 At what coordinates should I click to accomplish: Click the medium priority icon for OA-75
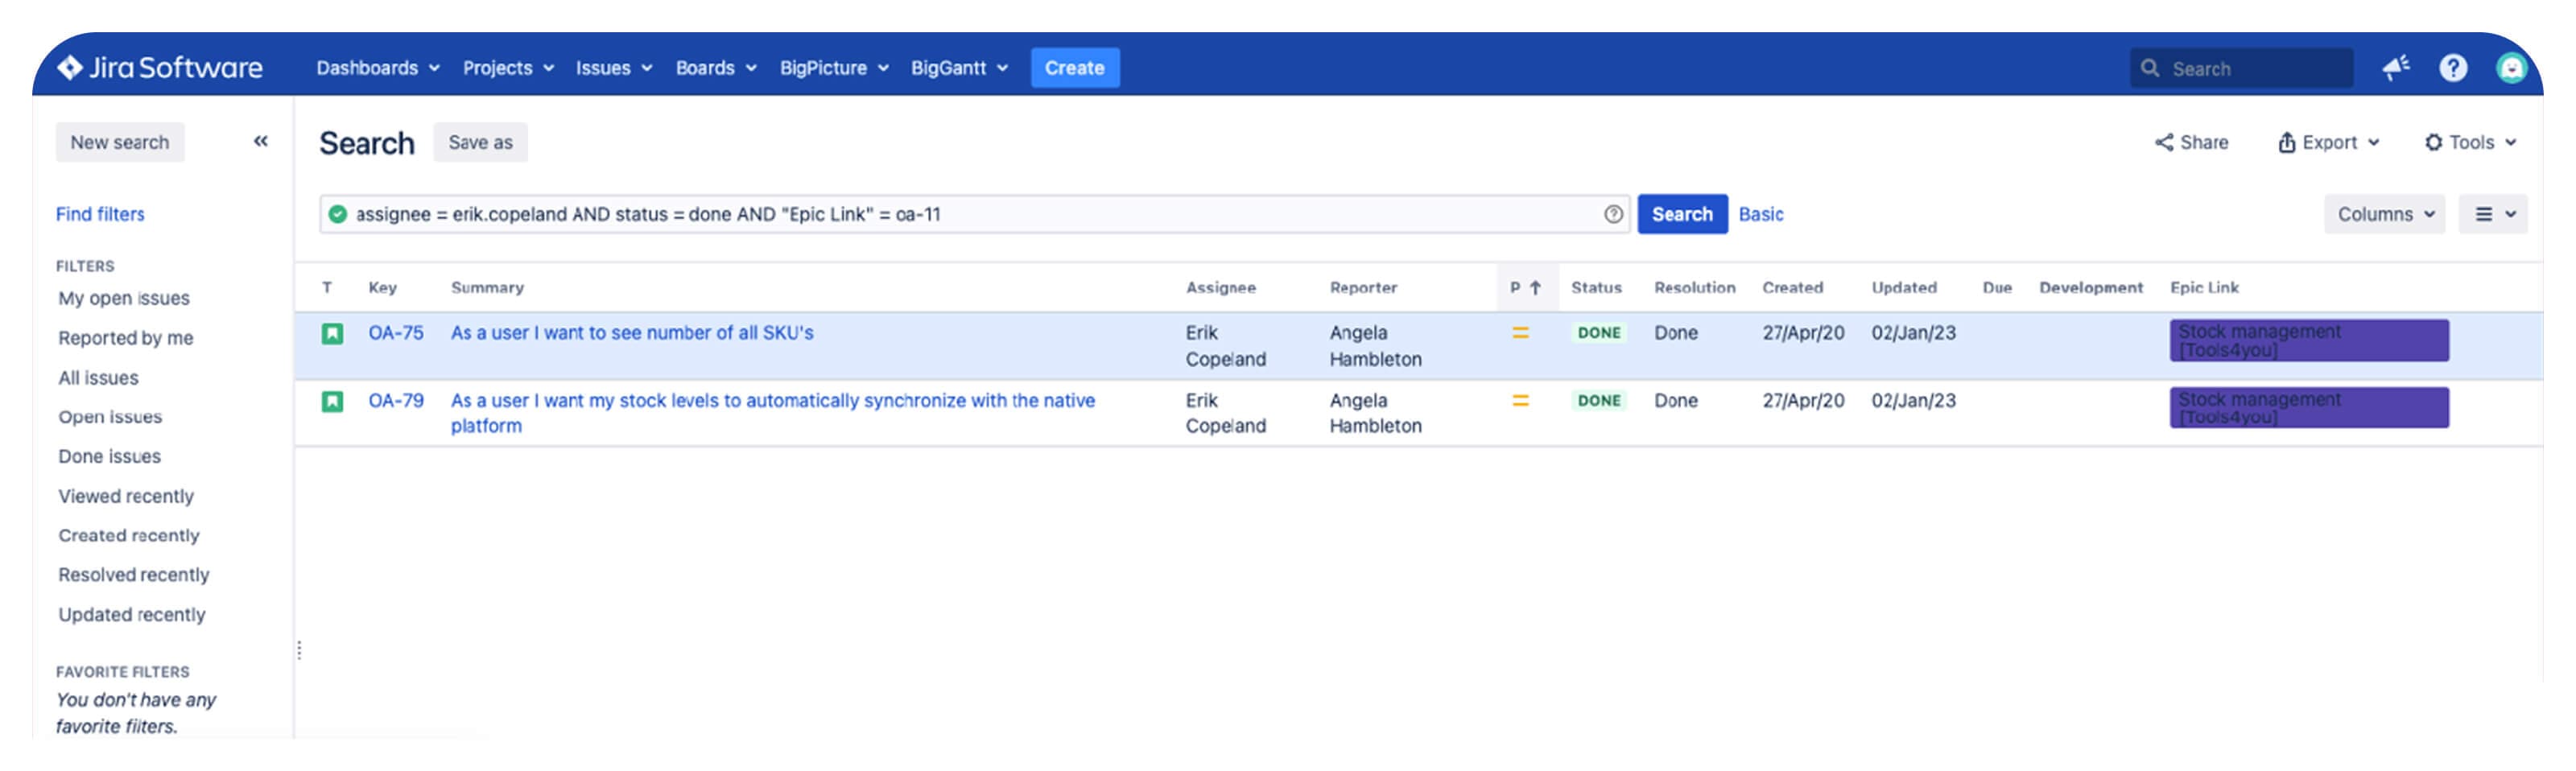pos(1520,333)
